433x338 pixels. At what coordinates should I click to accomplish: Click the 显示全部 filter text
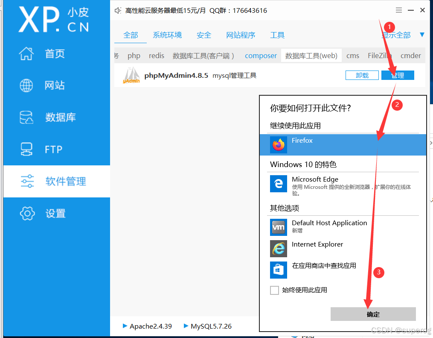(396, 35)
